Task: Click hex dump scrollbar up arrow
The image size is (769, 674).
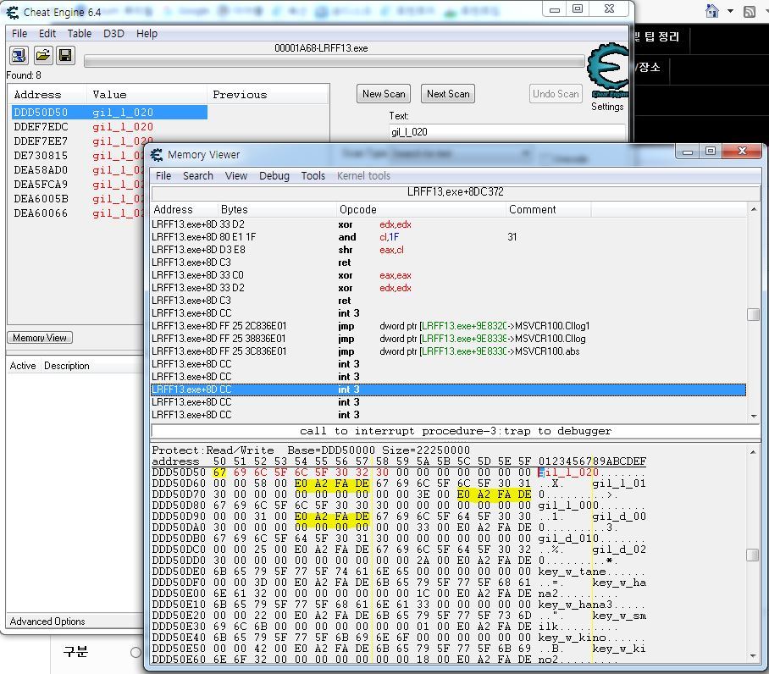Action: pos(753,452)
